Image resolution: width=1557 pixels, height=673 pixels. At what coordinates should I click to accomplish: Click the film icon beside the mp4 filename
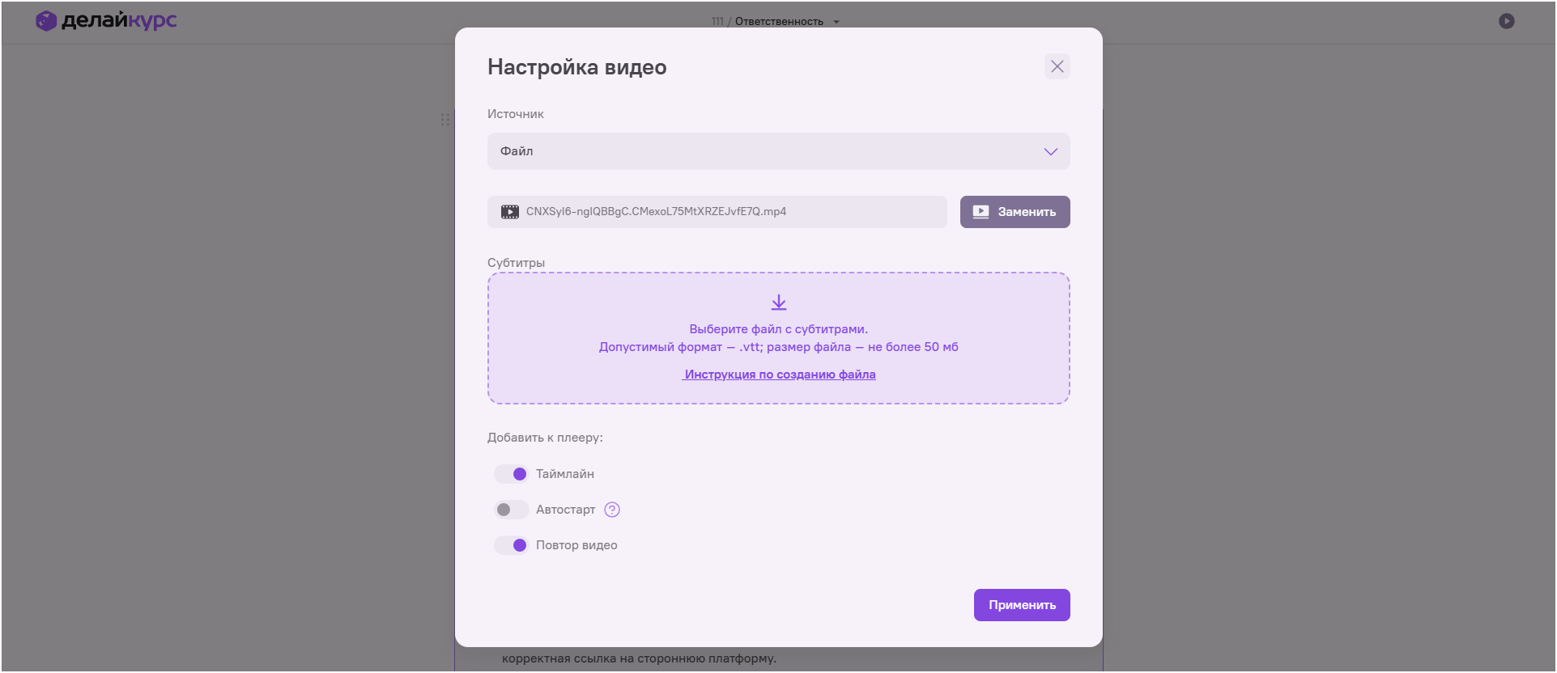[510, 212]
